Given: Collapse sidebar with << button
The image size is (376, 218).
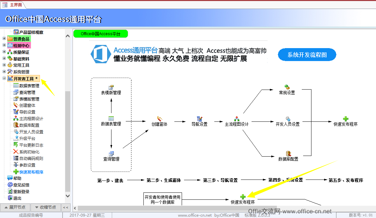Looking at the screenshot, I should point(66,207).
